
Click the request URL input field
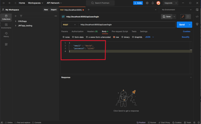[127, 25]
